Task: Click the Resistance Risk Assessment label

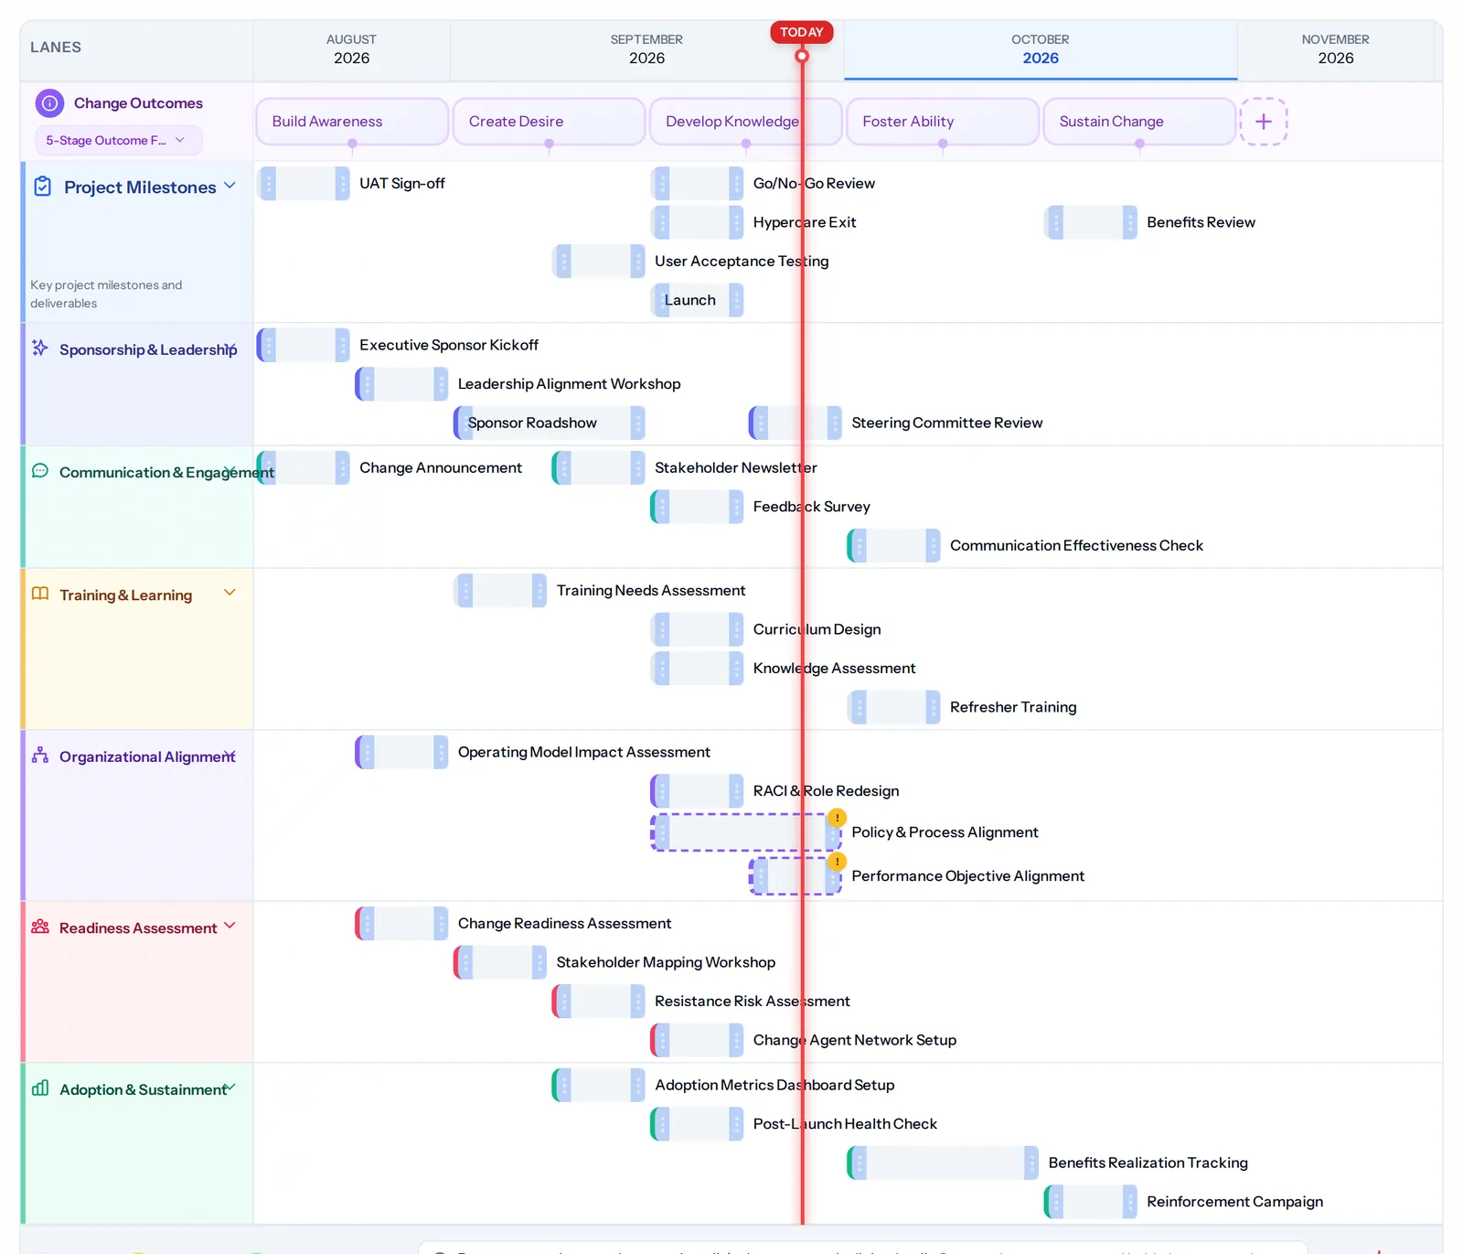Action: 752,1002
